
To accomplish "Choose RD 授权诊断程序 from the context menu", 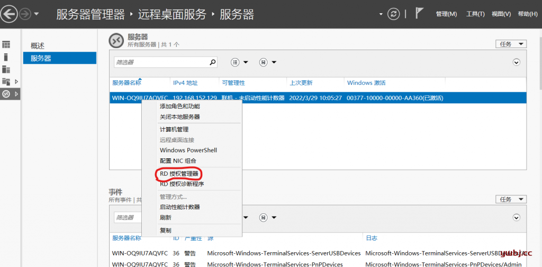I will coord(182,184).
